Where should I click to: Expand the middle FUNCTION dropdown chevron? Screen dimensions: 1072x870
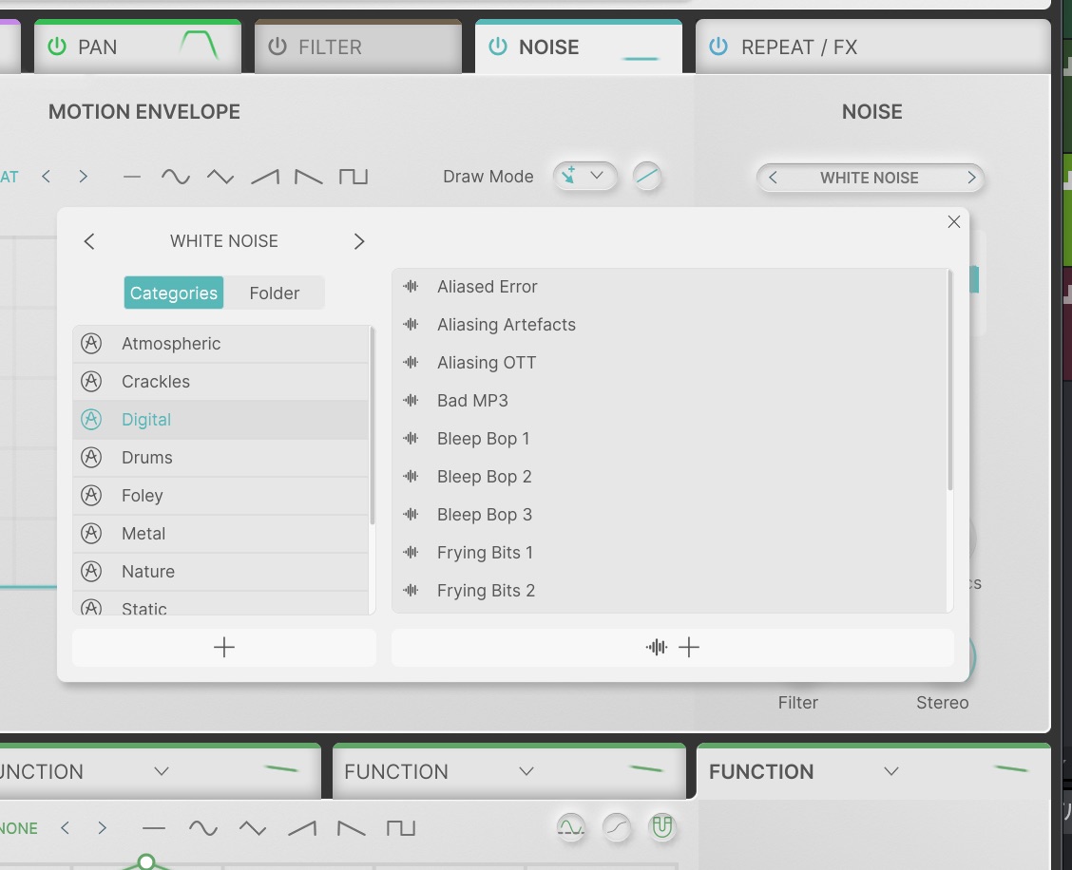526,771
